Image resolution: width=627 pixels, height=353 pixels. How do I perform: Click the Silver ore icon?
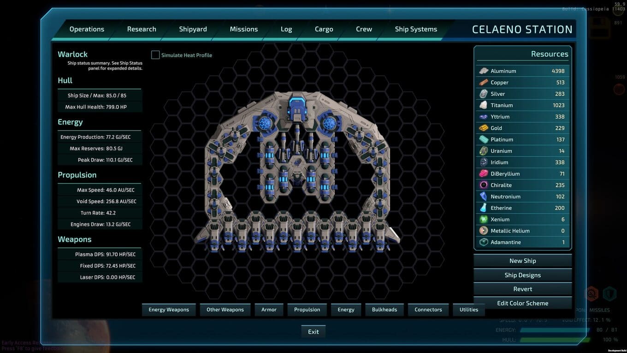484,94
